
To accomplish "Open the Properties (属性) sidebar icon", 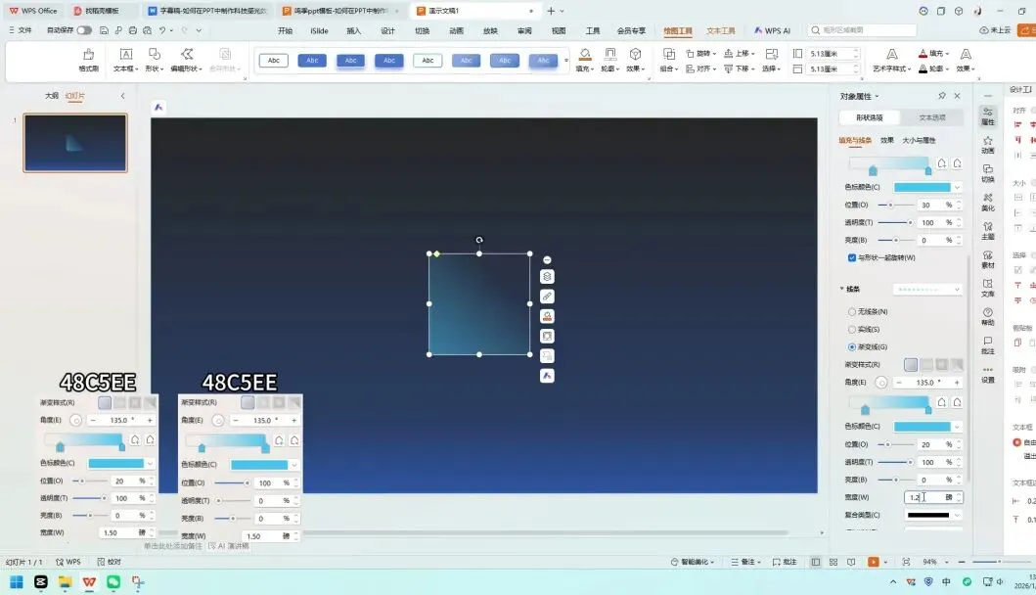I will [x=988, y=115].
